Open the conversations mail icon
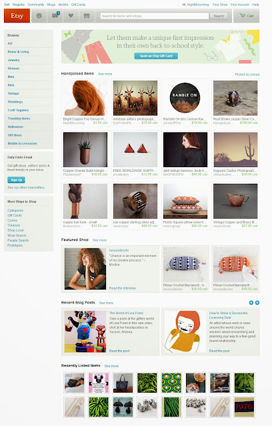Viewport: 272px width, 426px height. (55, 16)
